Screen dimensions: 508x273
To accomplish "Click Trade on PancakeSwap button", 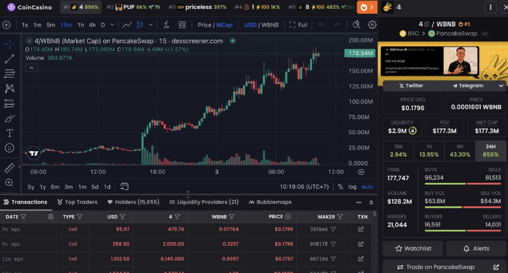I will 435,267.
